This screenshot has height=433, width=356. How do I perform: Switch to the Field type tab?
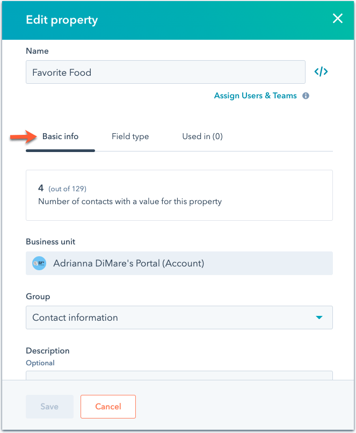pyautogui.click(x=130, y=136)
